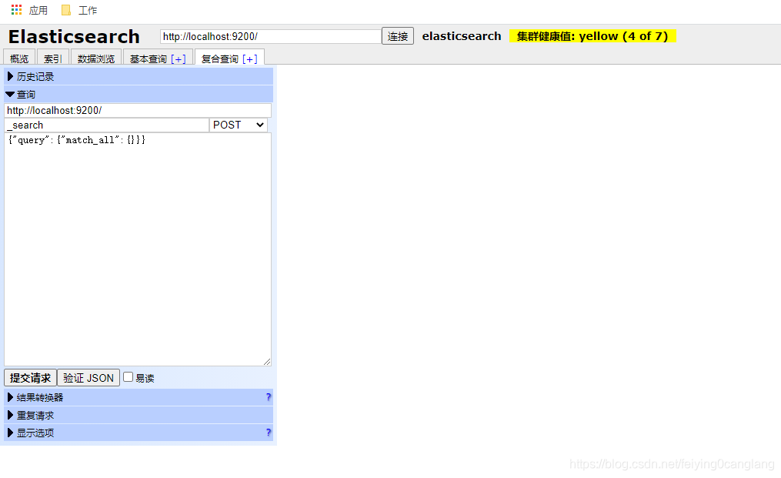
Task: Focus the connection URL field in header
Action: click(x=270, y=36)
